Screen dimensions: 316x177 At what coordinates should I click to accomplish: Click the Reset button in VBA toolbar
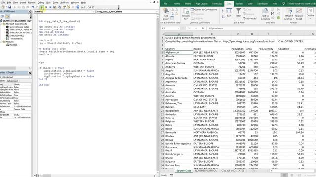click(50, 7)
